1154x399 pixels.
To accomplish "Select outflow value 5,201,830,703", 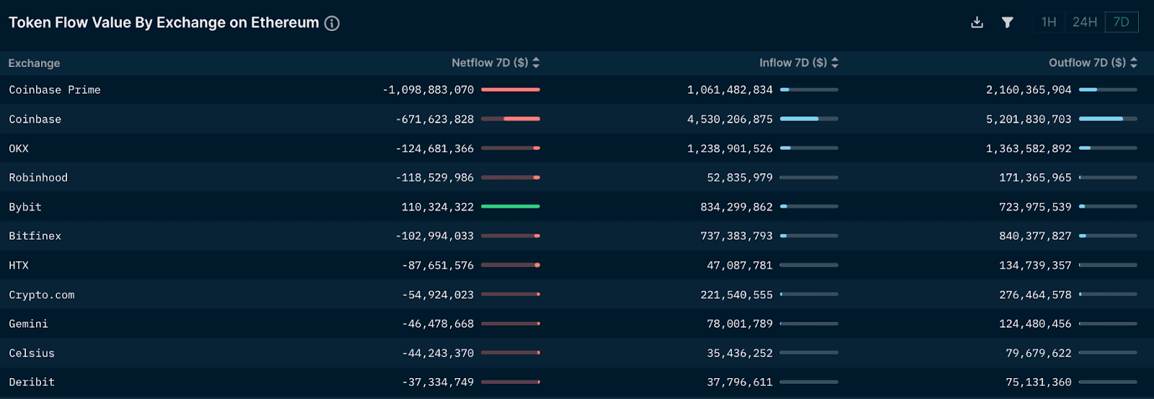I will pos(1029,119).
